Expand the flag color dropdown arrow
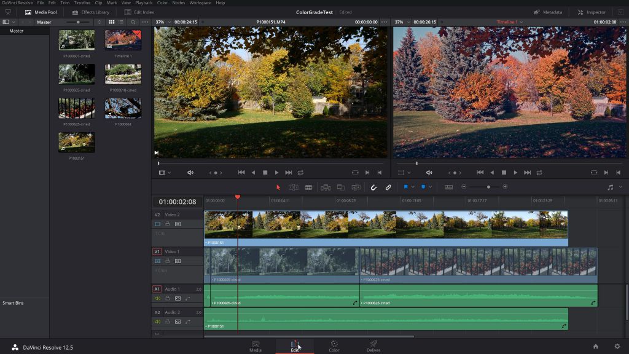629x354 pixels. tap(412, 187)
